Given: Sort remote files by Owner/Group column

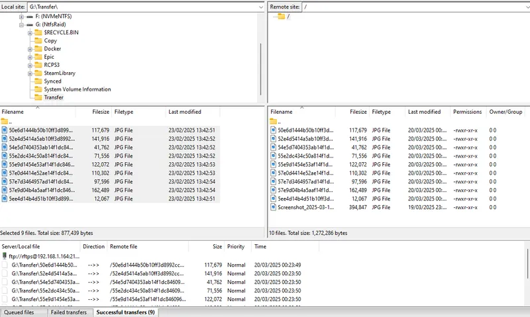Looking at the screenshot, I should coord(505,112).
